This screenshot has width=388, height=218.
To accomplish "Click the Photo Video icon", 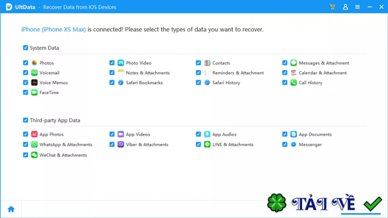I will (120, 63).
